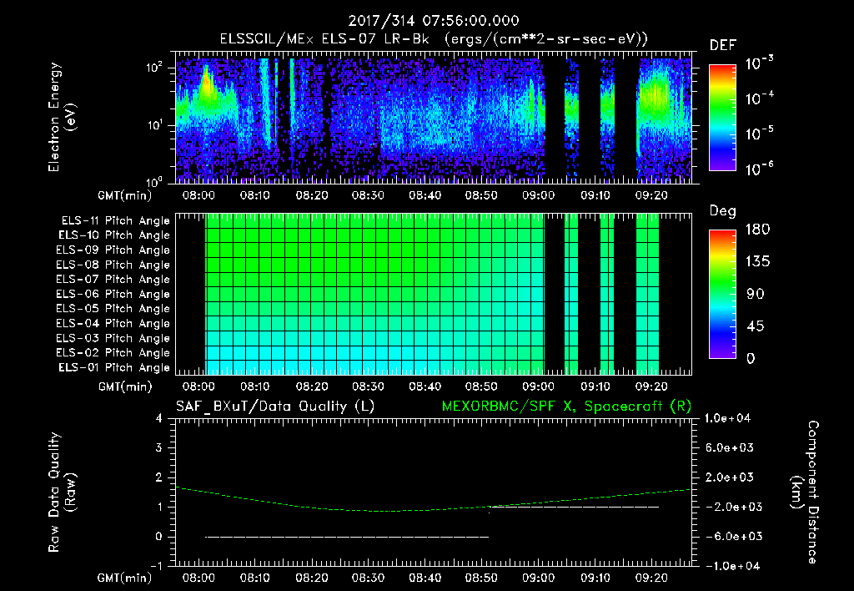Click the 09:10 tick on bottom plot axis

[x=595, y=578]
